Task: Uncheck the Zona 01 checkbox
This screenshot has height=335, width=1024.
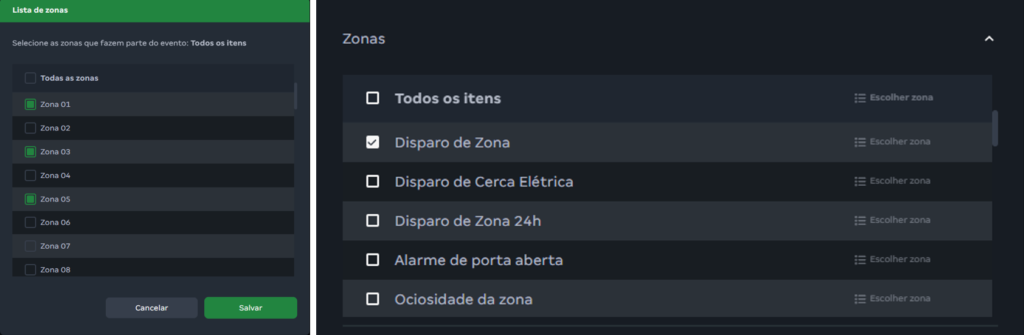Action: 30,104
